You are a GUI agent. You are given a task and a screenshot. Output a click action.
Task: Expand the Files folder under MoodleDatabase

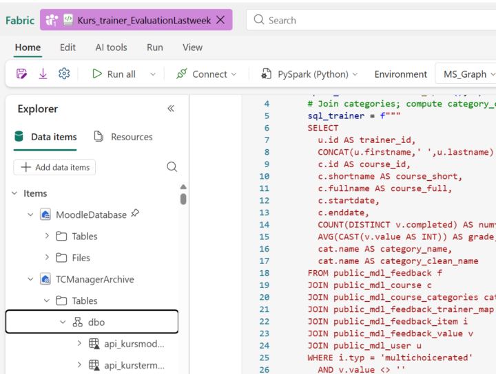pos(47,258)
